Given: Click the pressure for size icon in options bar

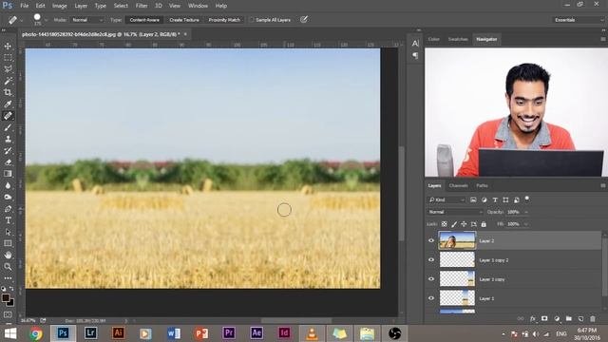Looking at the screenshot, I should pyautogui.click(x=304, y=19).
